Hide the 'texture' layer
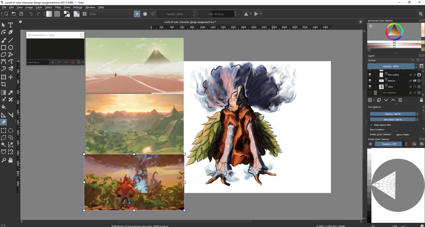425x227 pixels. click(370, 81)
